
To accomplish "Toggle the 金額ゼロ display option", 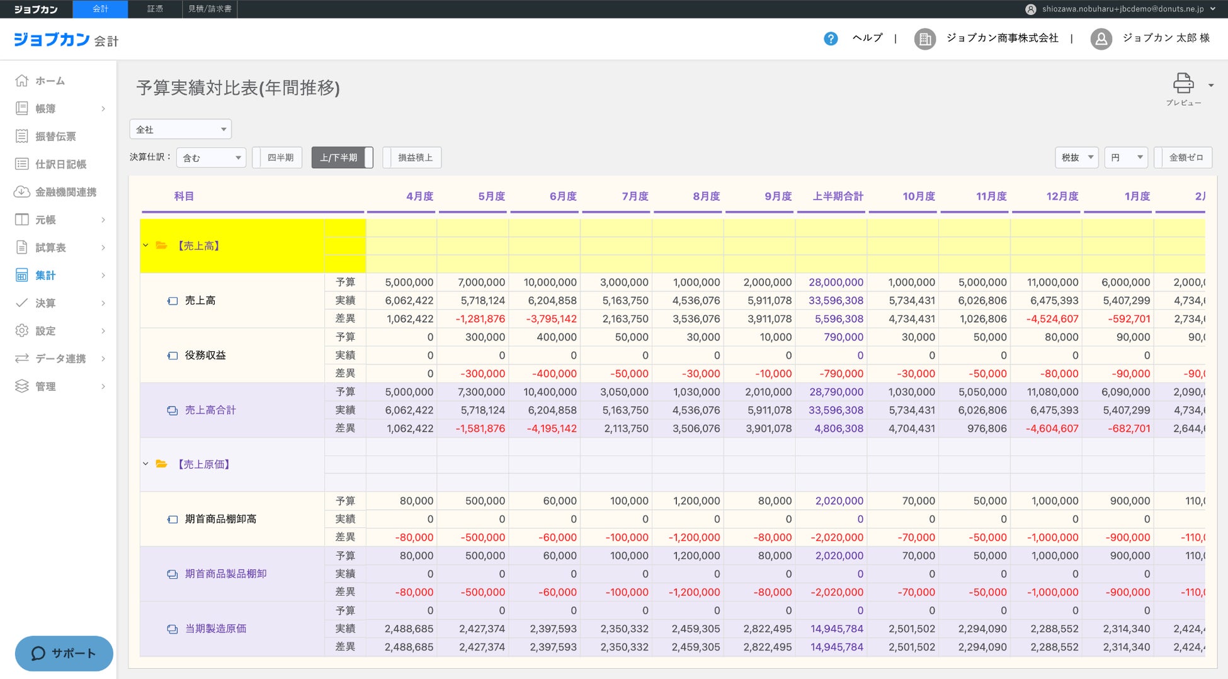I will [x=1183, y=157].
